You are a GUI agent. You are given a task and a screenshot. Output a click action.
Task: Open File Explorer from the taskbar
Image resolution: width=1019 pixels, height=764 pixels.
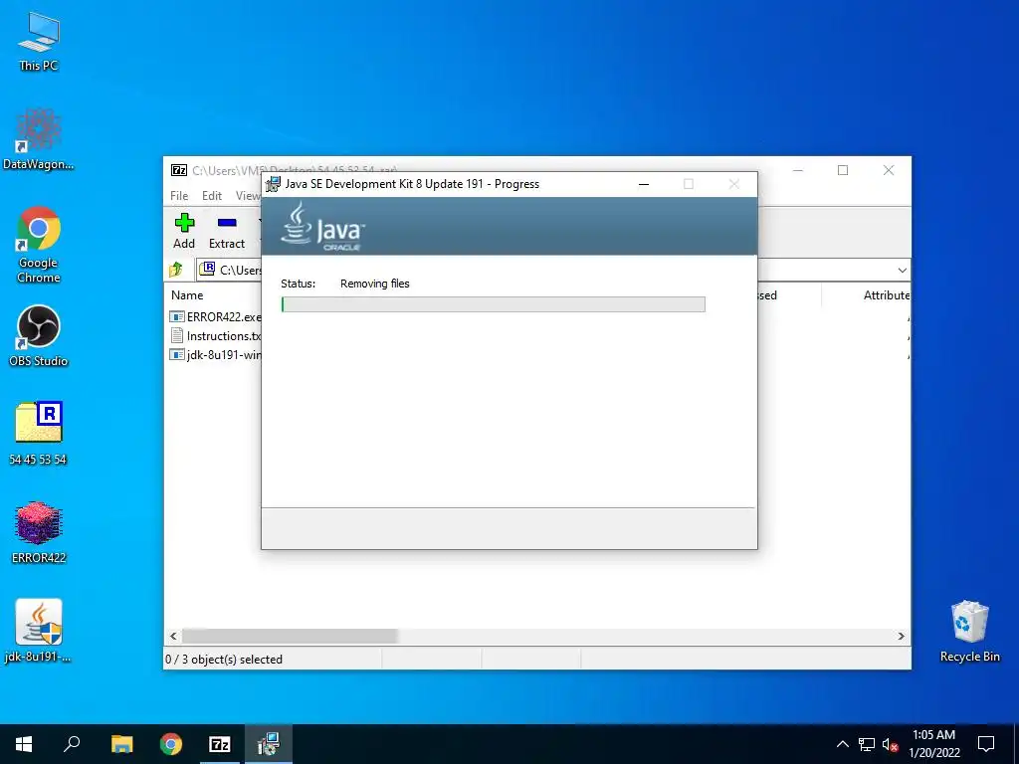click(x=121, y=744)
